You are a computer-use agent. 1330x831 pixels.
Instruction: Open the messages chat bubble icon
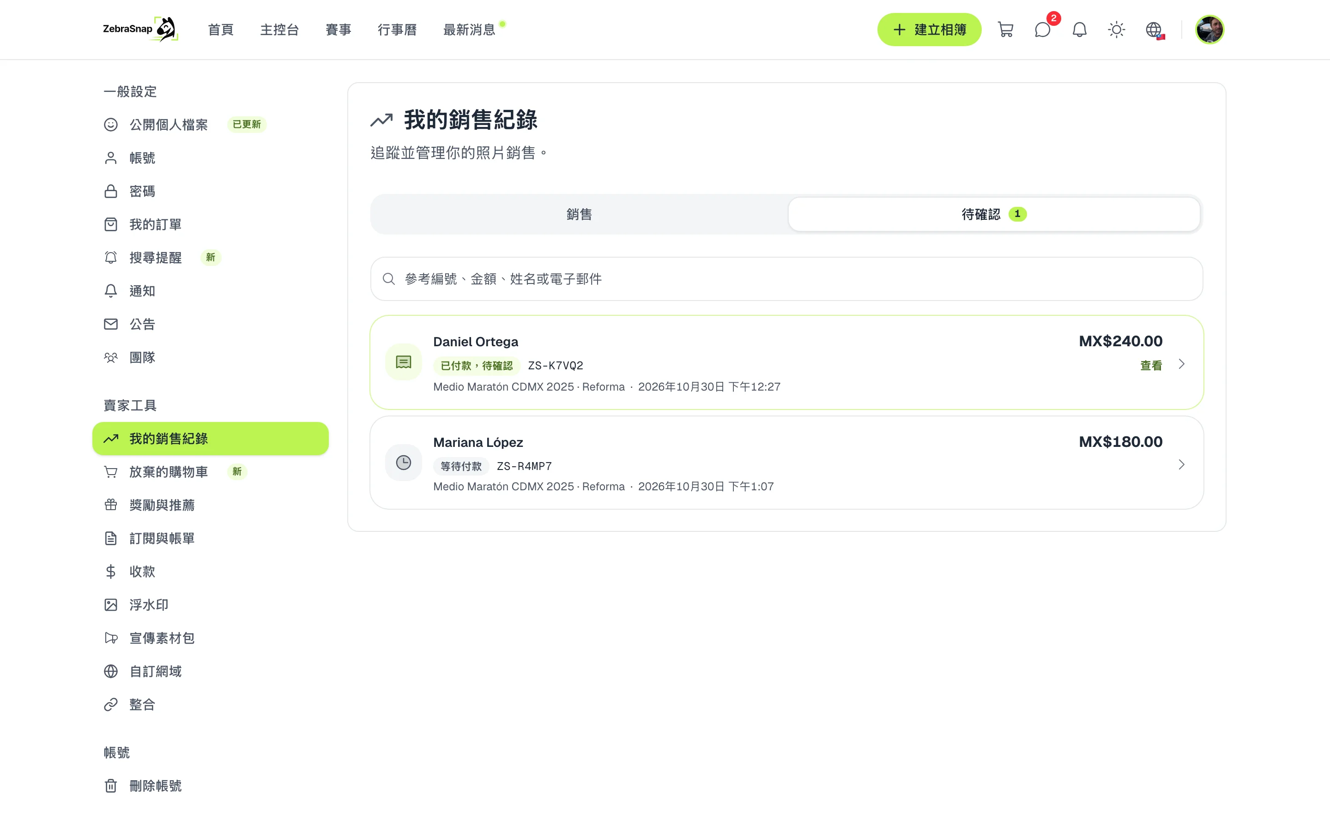1043,30
